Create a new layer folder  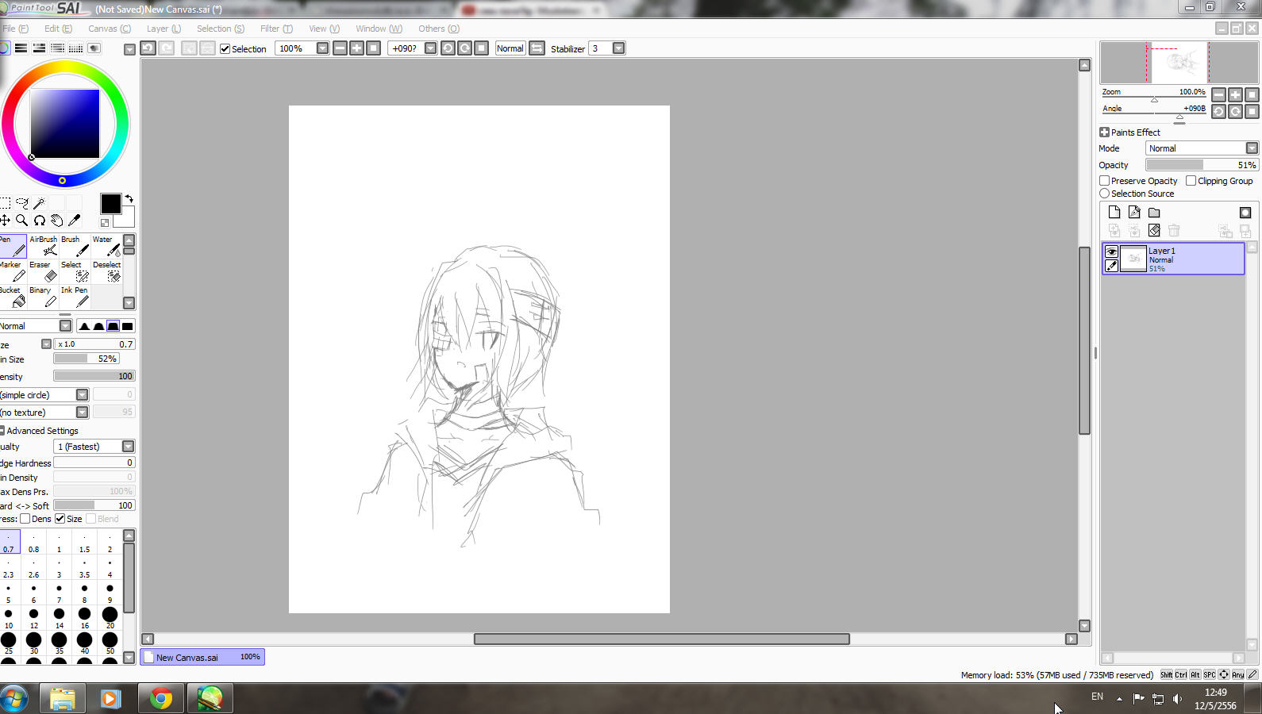click(1154, 213)
